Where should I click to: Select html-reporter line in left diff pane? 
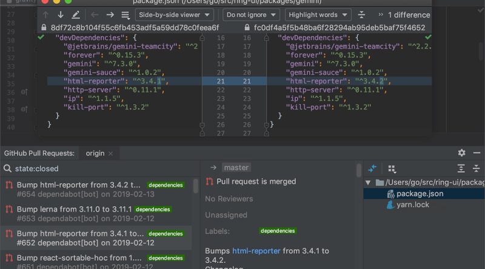(x=125, y=81)
